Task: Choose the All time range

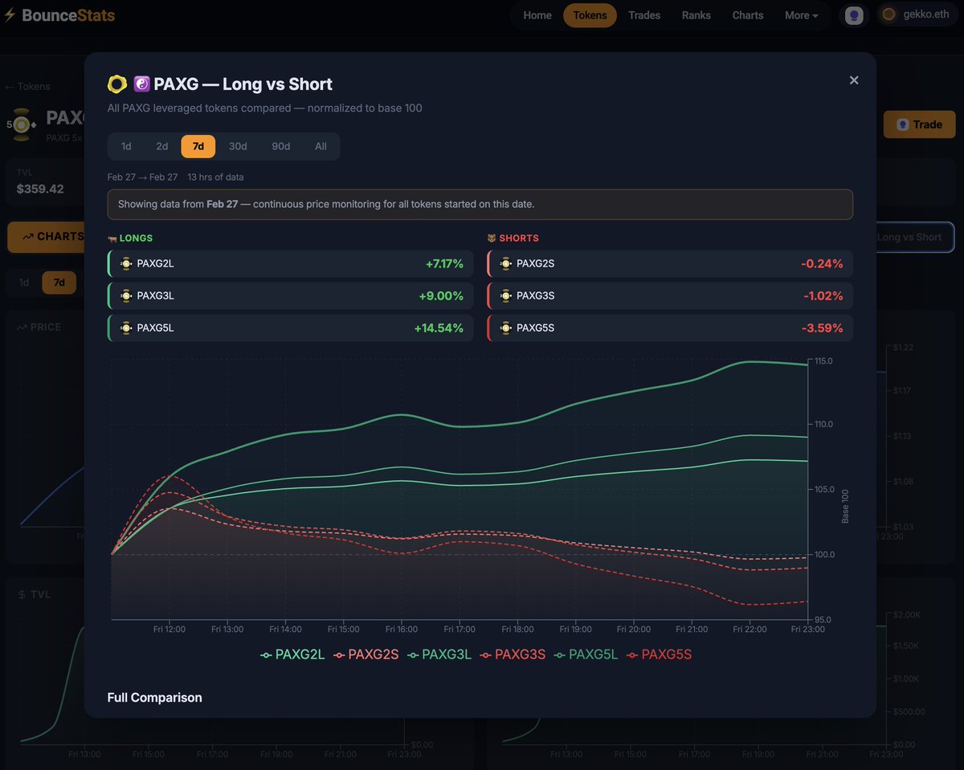Action: (x=321, y=146)
